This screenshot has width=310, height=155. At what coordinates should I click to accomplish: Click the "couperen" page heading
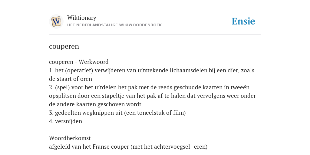click(64, 46)
